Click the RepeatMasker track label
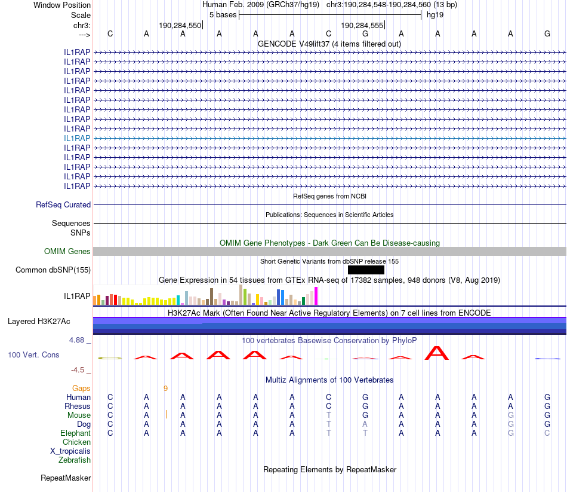Image resolution: width=567 pixels, height=492 pixels. click(66, 478)
